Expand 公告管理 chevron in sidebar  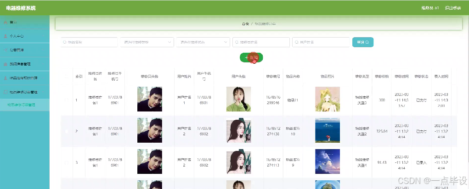coord(44,50)
